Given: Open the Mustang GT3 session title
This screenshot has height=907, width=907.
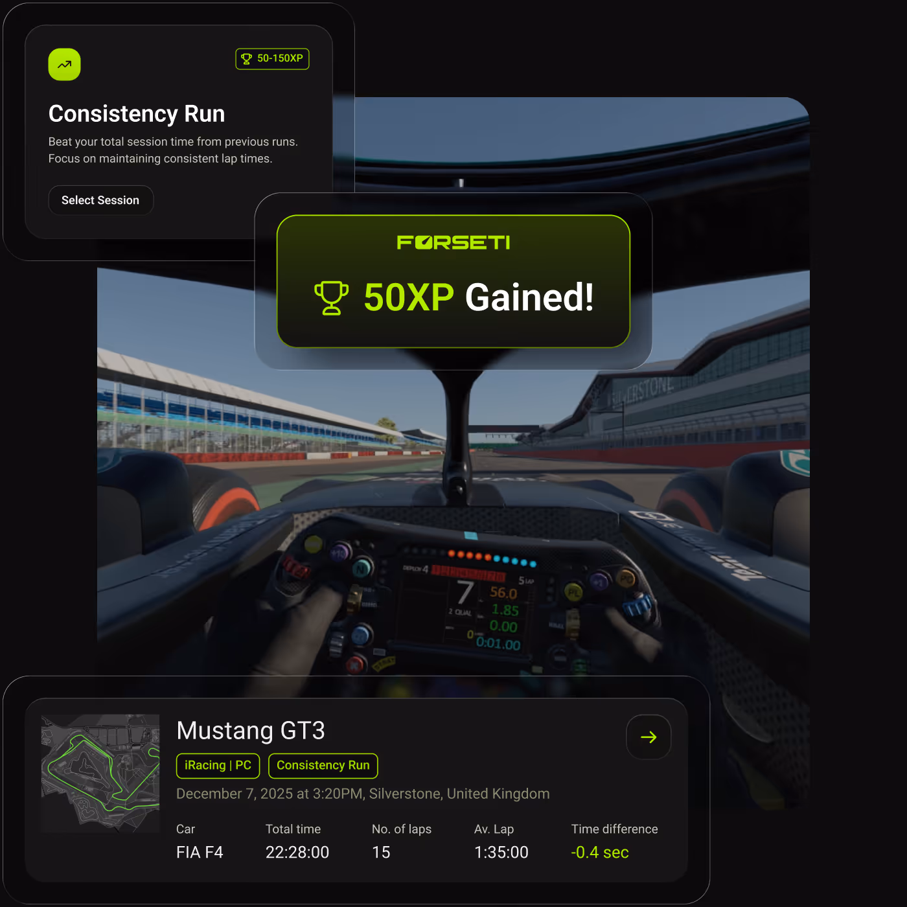Looking at the screenshot, I should 251,730.
